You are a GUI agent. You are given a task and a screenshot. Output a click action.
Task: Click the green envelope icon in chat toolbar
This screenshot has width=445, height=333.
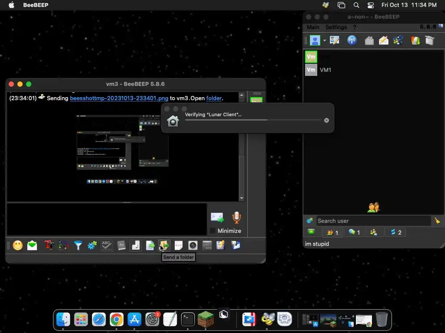(x=32, y=245)
